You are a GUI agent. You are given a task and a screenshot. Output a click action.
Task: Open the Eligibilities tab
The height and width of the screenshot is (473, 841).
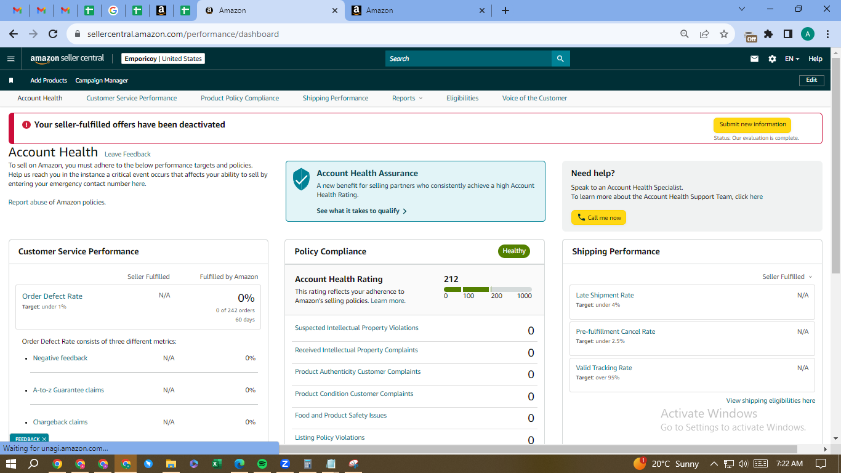tap(462, 99)
